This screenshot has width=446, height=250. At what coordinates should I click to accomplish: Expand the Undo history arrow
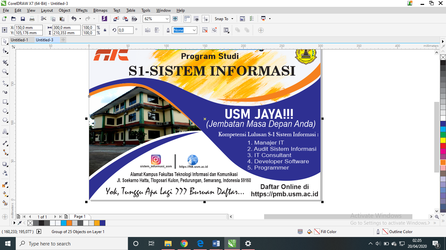pos(80,19)
